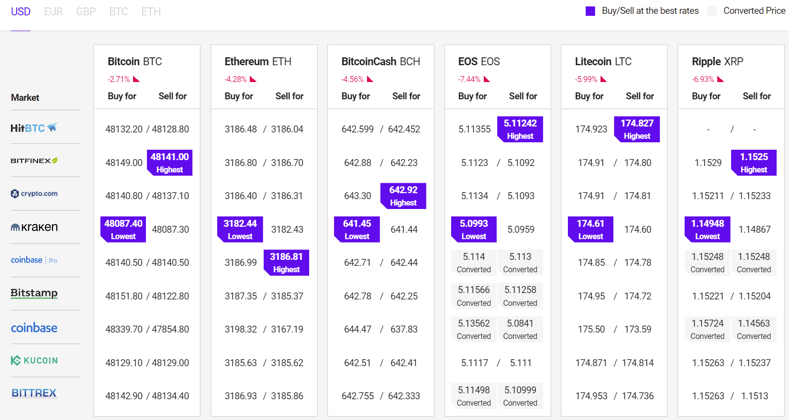Click the BitcoinCash down-trend arrow icon

(370, 79)
